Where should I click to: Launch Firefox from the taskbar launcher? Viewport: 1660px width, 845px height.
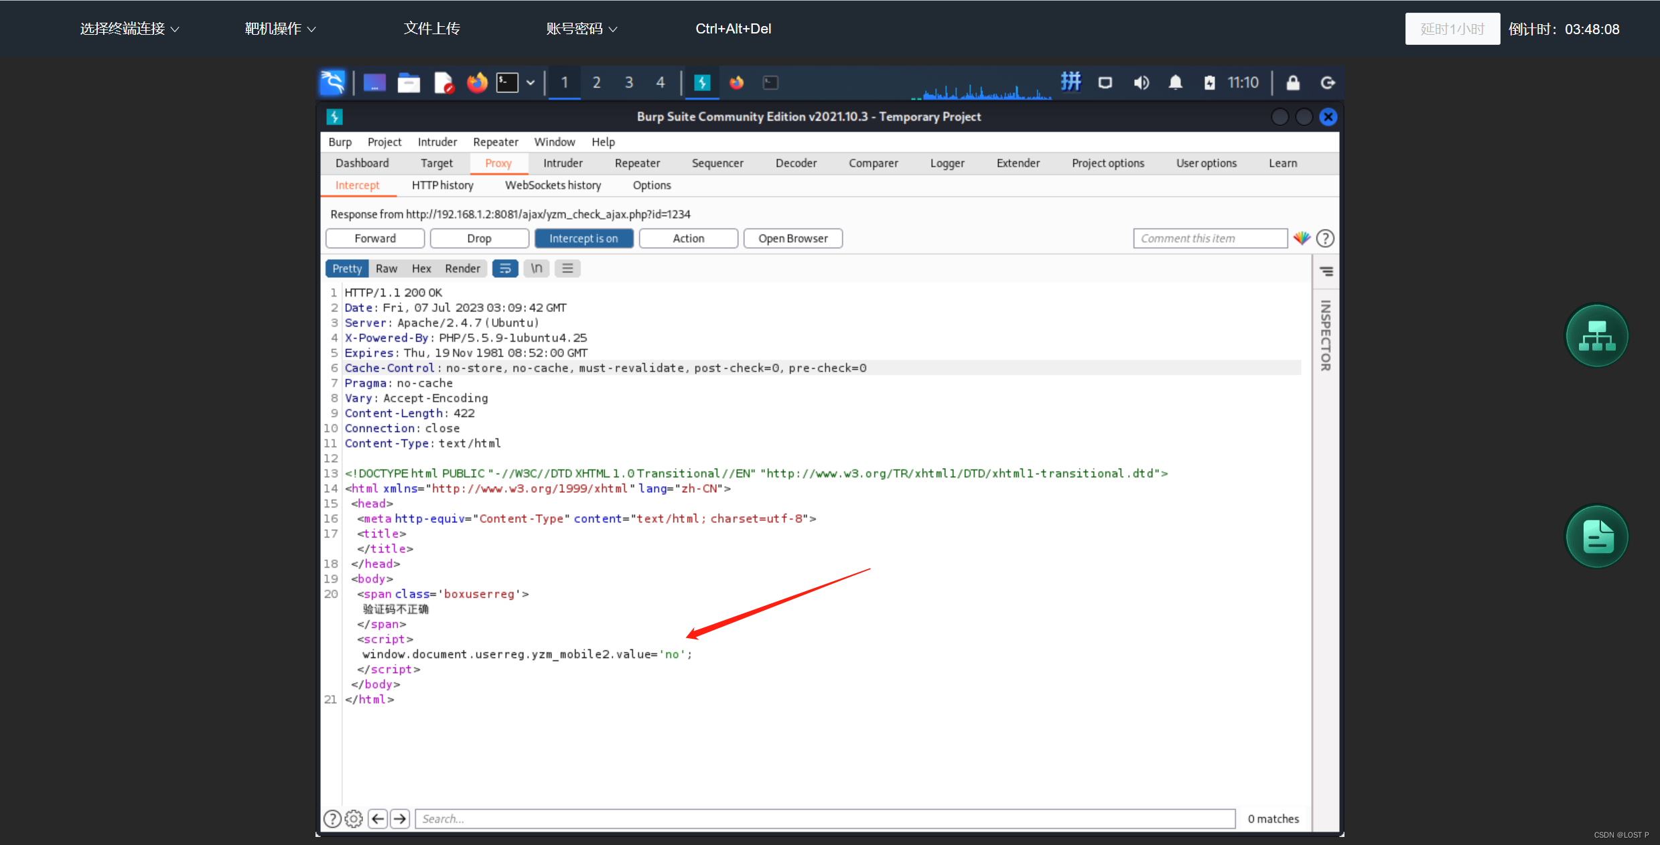coord(477,82)
